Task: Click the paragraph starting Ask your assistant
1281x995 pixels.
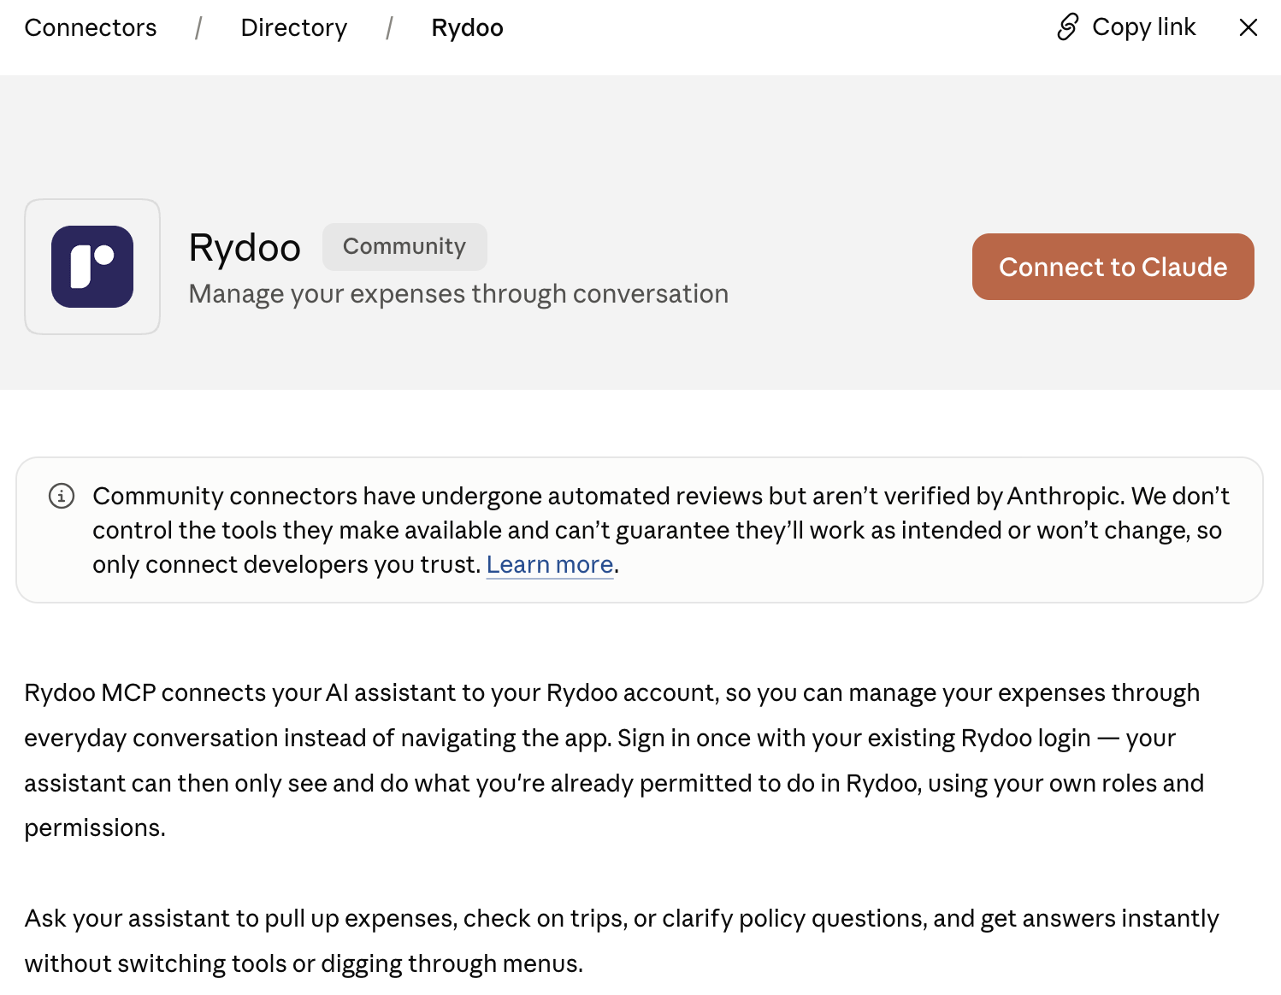Action: (x=622, y=940)
